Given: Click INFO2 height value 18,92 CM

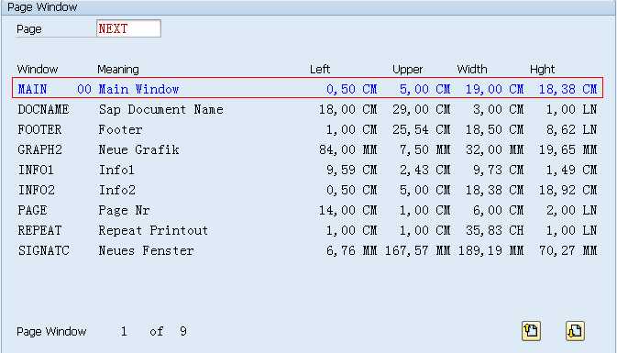Looking at the screenshot, I should pyautogui.click(x=567, y=190).
